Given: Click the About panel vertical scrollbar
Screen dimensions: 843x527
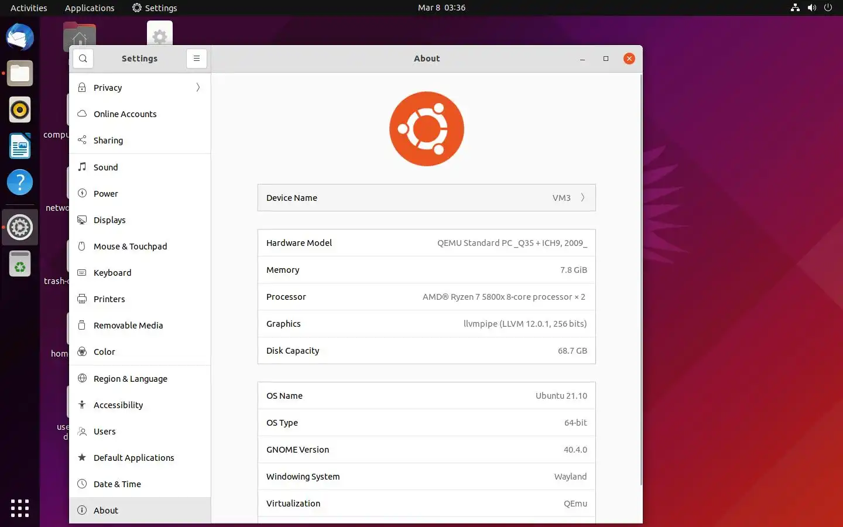Looking at the screenshot, I should point(640,280).
